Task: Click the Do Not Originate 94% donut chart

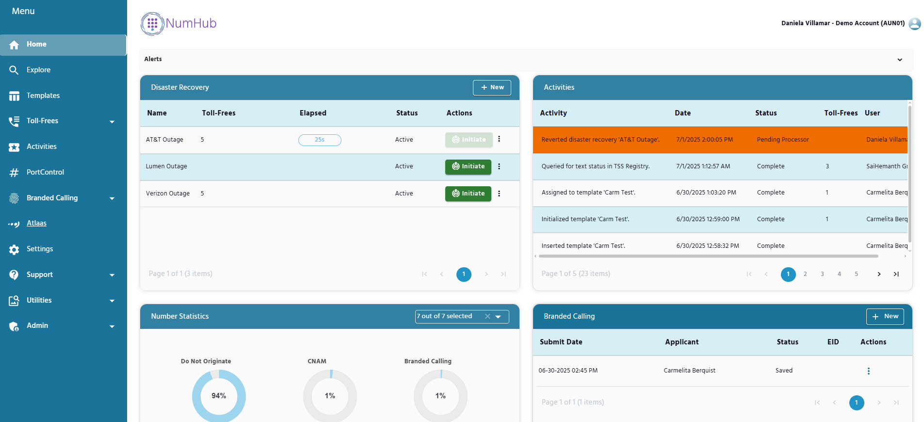Action: [x=219, y=396]
